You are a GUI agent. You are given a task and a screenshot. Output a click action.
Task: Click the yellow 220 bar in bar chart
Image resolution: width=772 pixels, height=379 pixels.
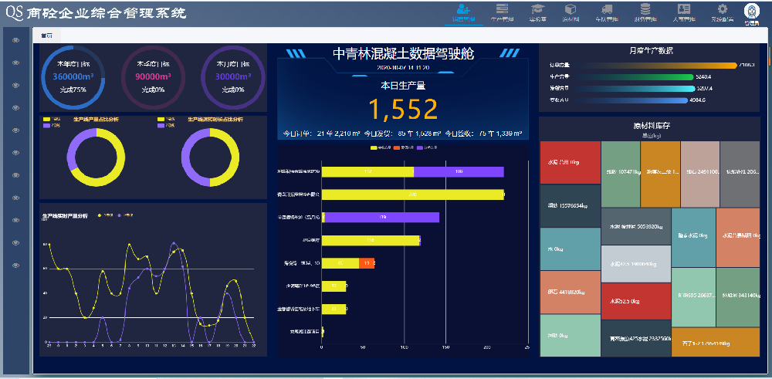coord(412,195)
